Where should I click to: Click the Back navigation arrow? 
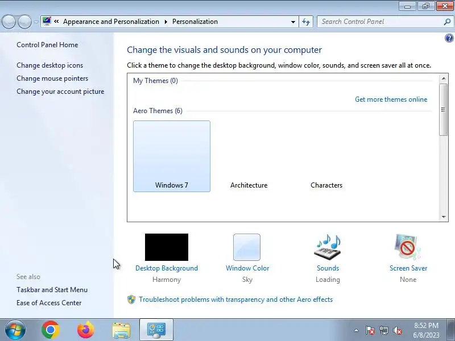pos(9,22)
